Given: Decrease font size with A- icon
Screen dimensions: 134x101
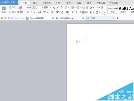Looking at the screenshot, I should pos(57,8).
